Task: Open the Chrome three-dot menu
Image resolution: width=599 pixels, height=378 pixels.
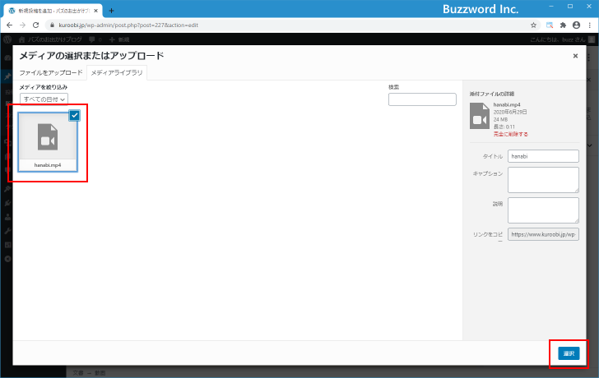Action: [x=589, y=25]
